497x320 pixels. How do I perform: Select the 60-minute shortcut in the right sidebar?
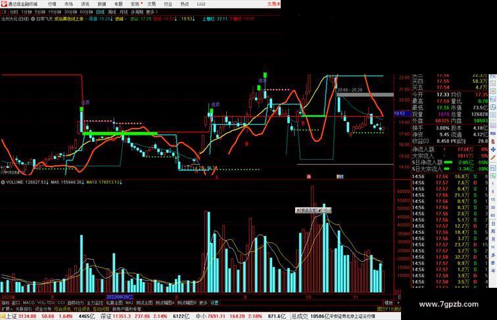tap(493, 216)
